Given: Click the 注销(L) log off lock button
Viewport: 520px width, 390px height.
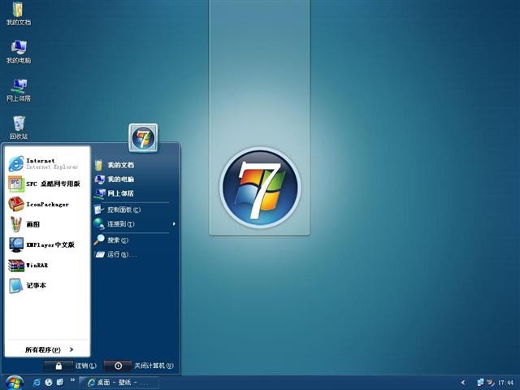Looking at the screenshot, I should pos(58,366).
